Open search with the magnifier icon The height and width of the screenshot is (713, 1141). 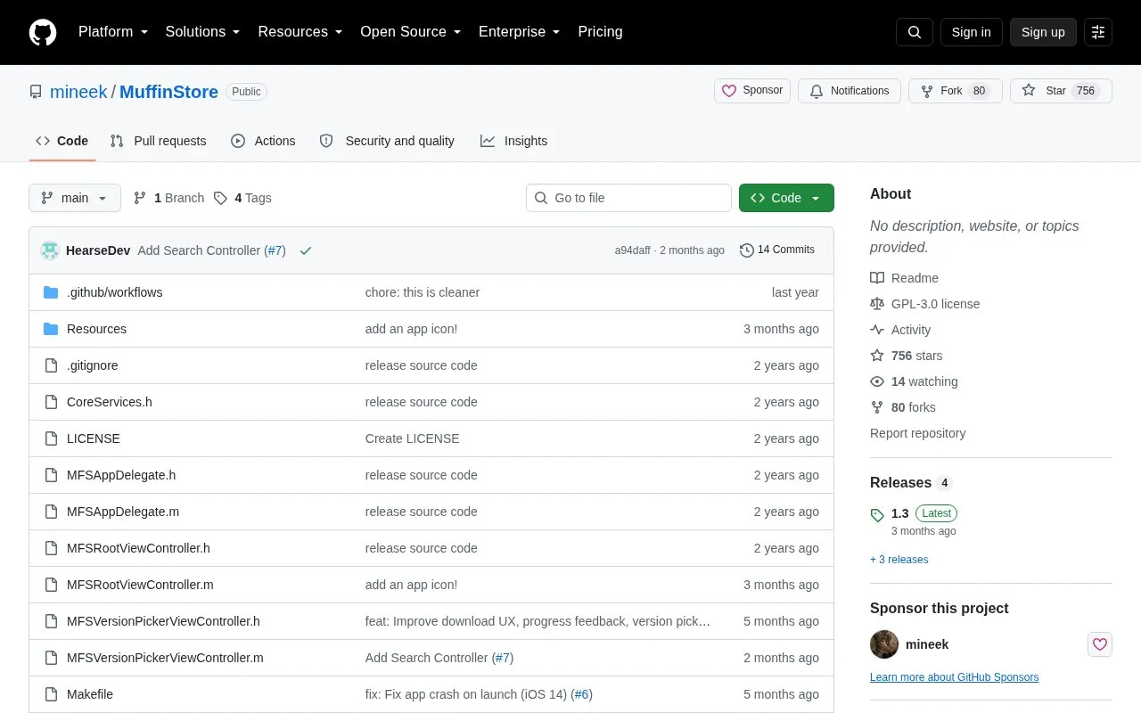point(915,32)
